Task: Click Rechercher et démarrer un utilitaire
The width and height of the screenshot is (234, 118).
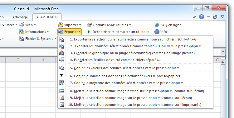Action: click(121, 32)
